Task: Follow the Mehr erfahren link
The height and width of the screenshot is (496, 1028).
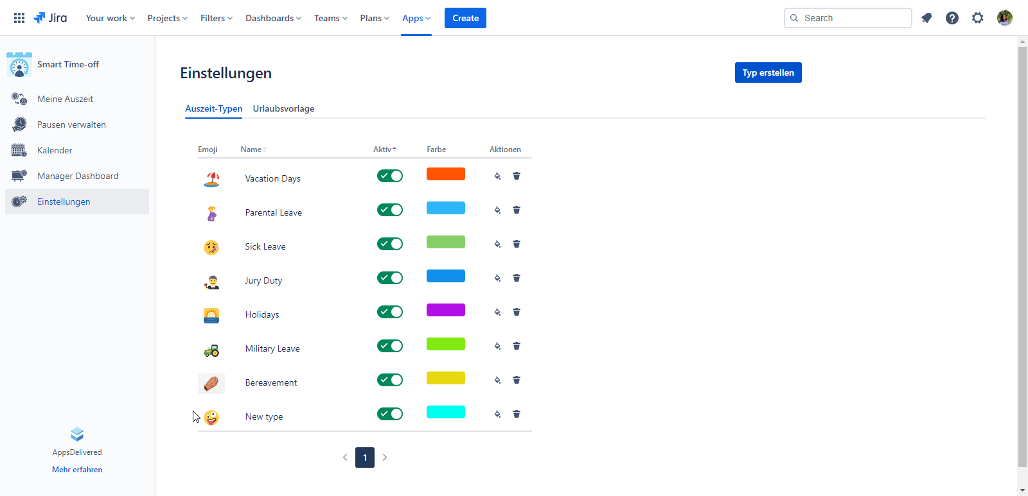Action: 77,470
